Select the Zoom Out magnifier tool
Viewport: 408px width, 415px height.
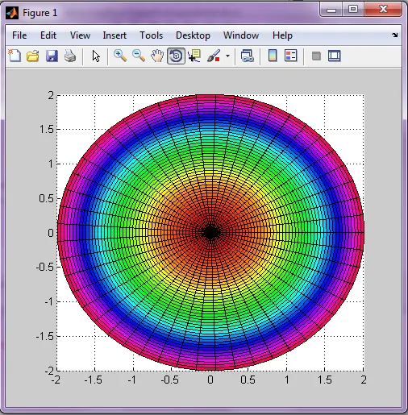tap(139, 56)
